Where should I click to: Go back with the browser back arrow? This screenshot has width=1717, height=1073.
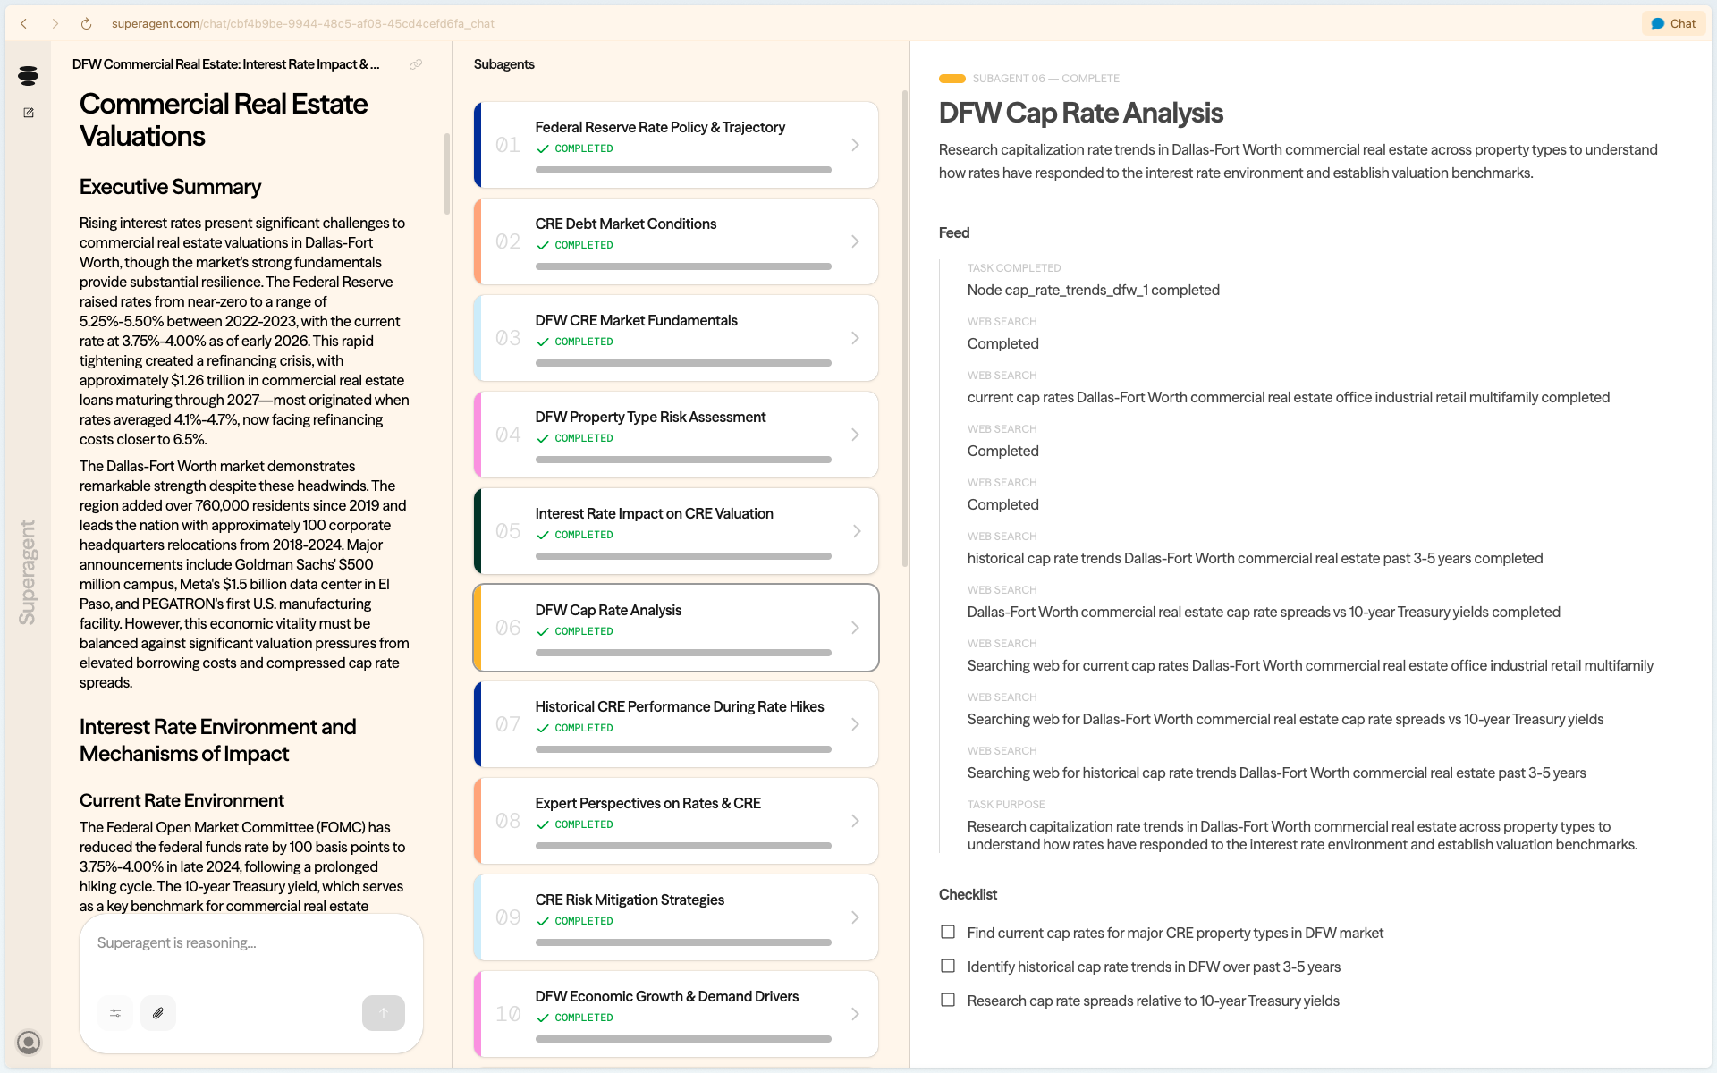[24, 24]
